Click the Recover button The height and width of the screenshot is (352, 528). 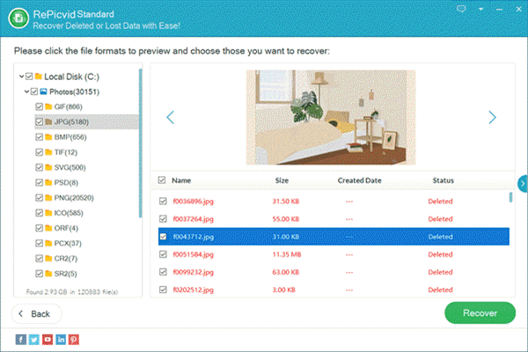click(480, 313)
